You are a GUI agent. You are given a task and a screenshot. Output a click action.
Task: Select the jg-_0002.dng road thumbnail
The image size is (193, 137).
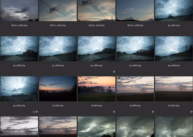[19, 49]
